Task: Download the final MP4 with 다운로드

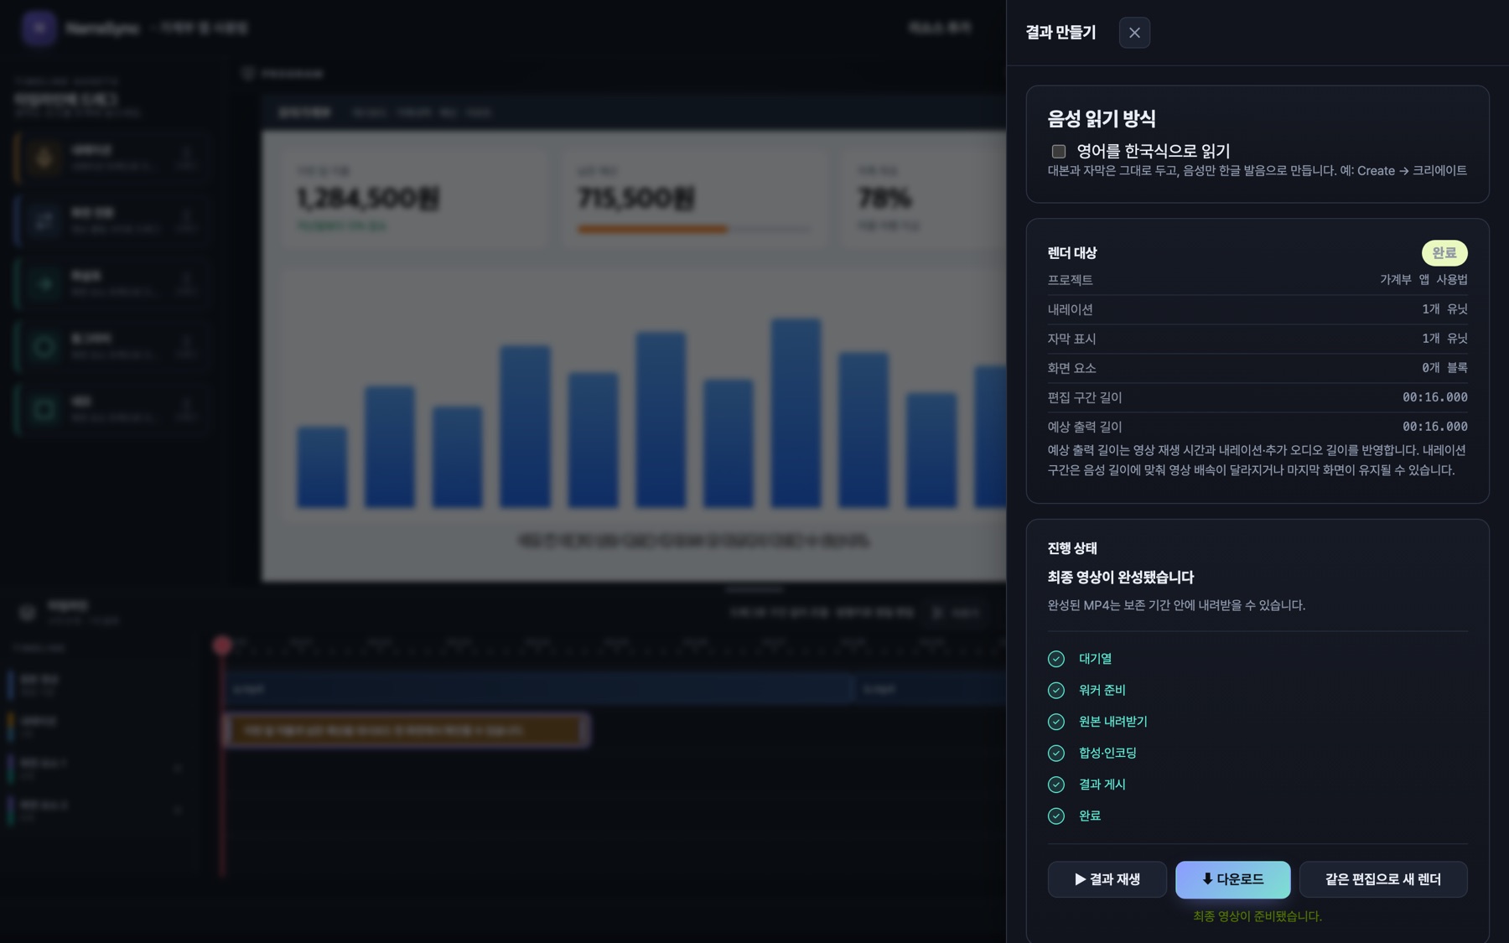Action: coord(1232,879)
